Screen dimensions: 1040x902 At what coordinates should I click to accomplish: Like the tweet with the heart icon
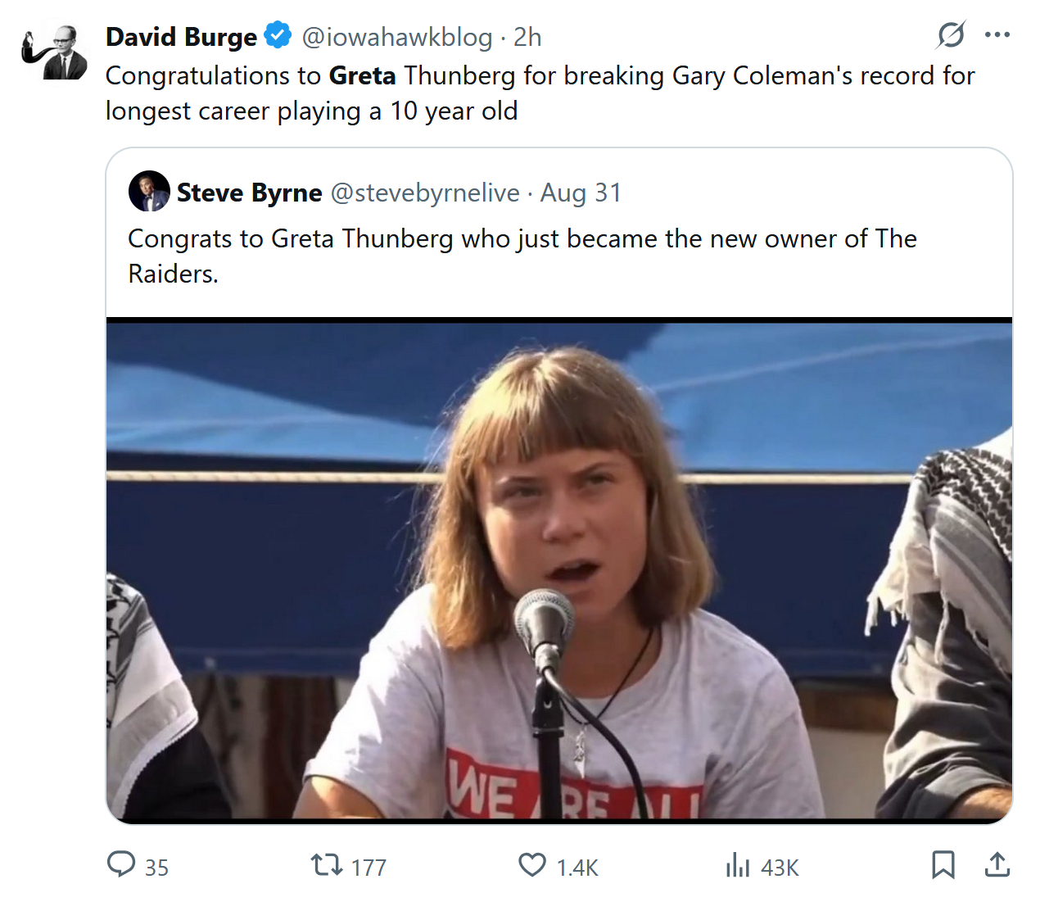532,864
